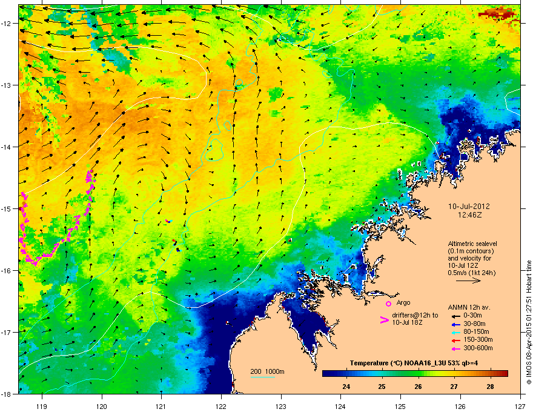Click latitude axis label -14

pos(6,147)
